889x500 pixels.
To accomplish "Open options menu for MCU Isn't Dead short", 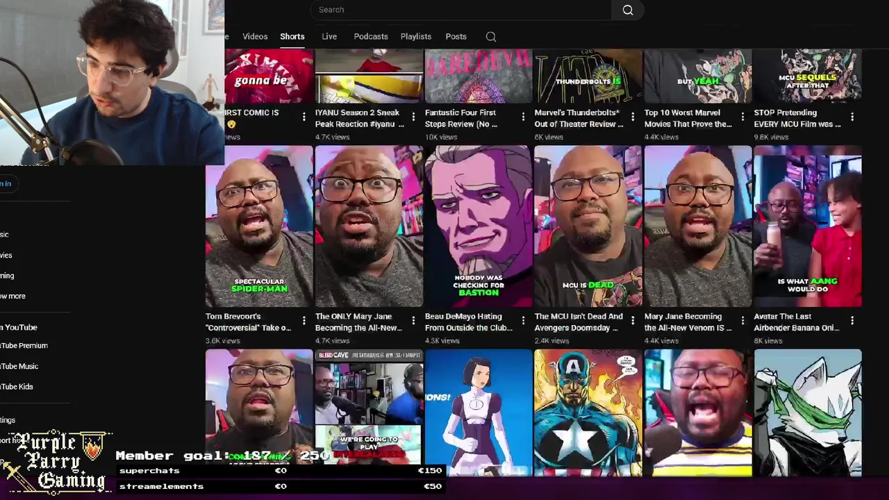I will tap(633, 321).
